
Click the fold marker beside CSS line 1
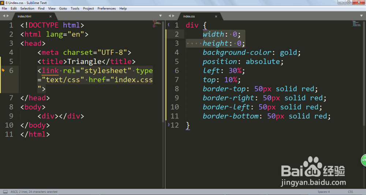[168, 24]
